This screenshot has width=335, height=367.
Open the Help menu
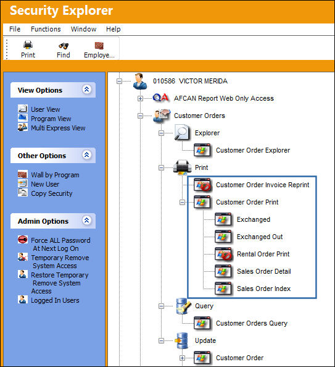(x=114, y=29)
